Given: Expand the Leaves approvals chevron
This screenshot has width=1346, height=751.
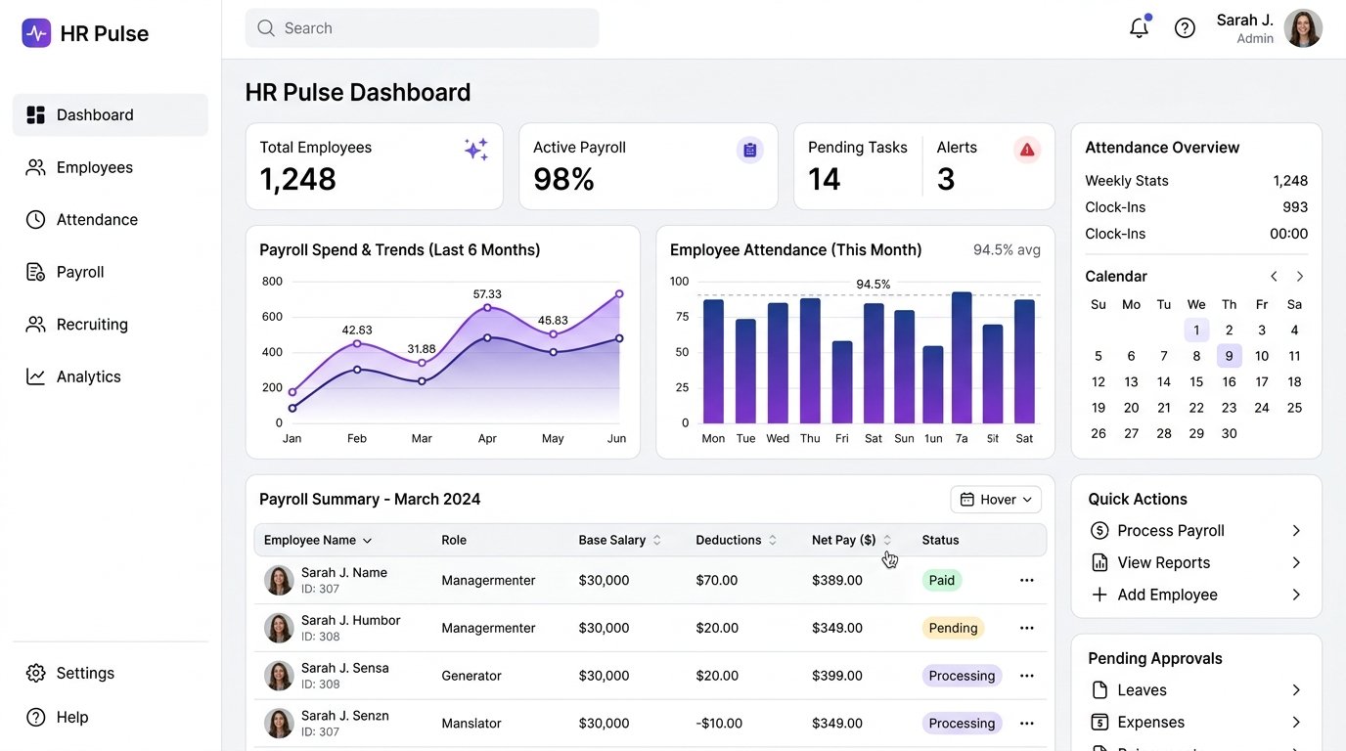Looking at the screenshot, I should tap(1296, 690).
